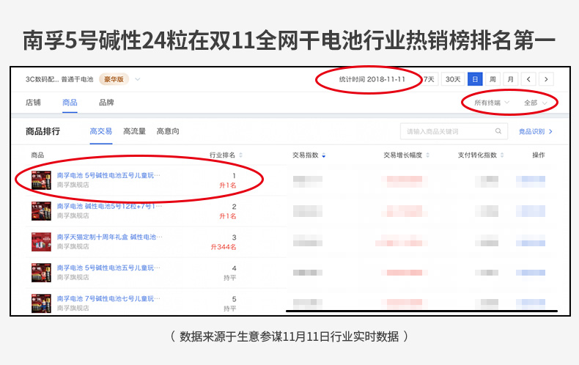Open rank 1 南孚电池 5号碱性电池 product link
Screen dimensions: 579x365
point(109,175)
